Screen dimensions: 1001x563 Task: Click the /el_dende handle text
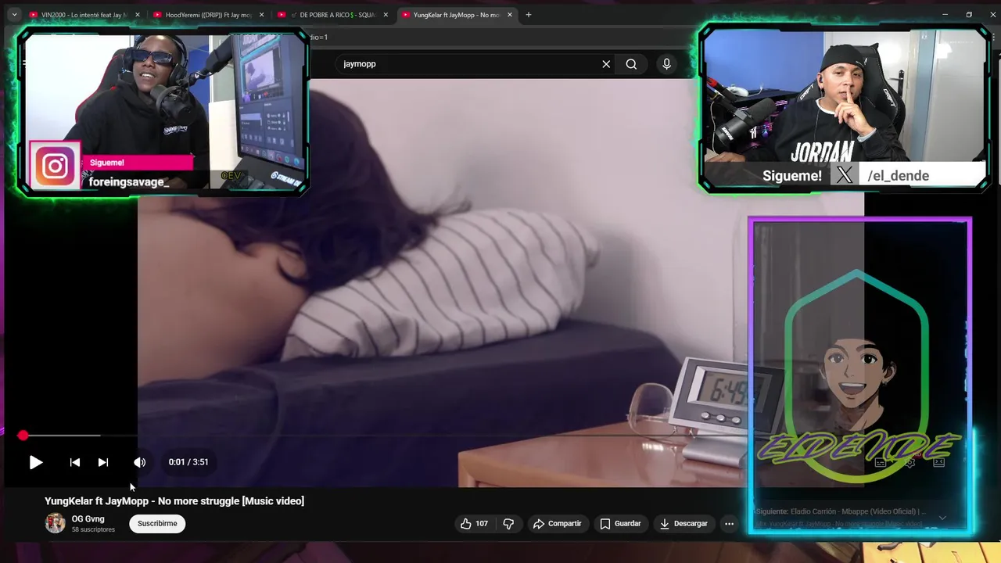898,176
